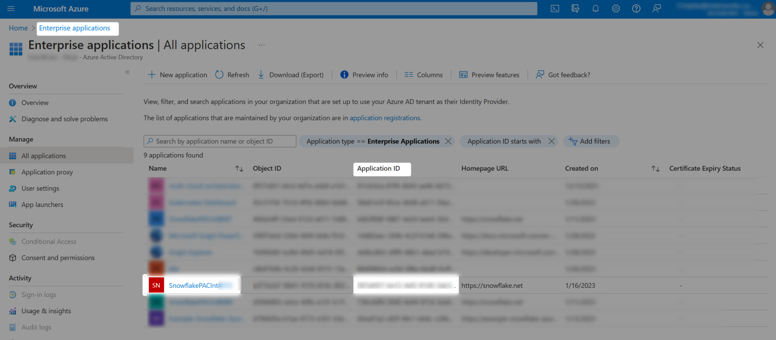Click Object ID column header

point(267,168)
